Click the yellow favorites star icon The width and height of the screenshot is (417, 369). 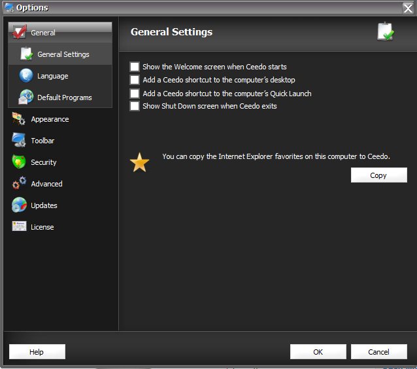pos(140,162)
